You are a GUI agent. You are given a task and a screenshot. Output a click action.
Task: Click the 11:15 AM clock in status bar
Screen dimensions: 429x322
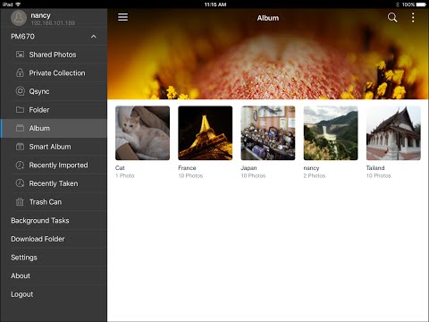click(215, 4)
